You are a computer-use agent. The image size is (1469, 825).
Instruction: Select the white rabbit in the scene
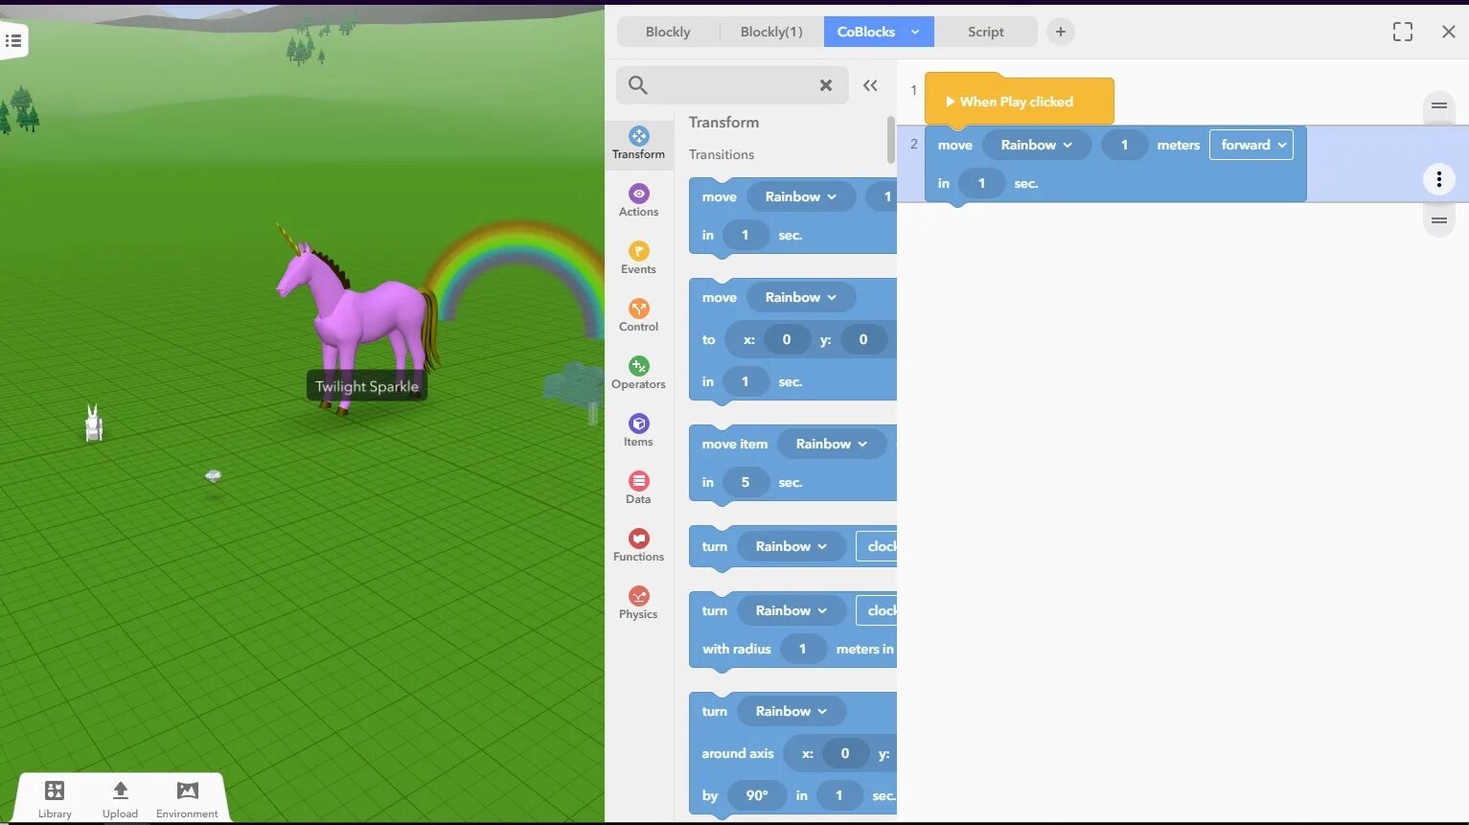click(x=93, y=424)
